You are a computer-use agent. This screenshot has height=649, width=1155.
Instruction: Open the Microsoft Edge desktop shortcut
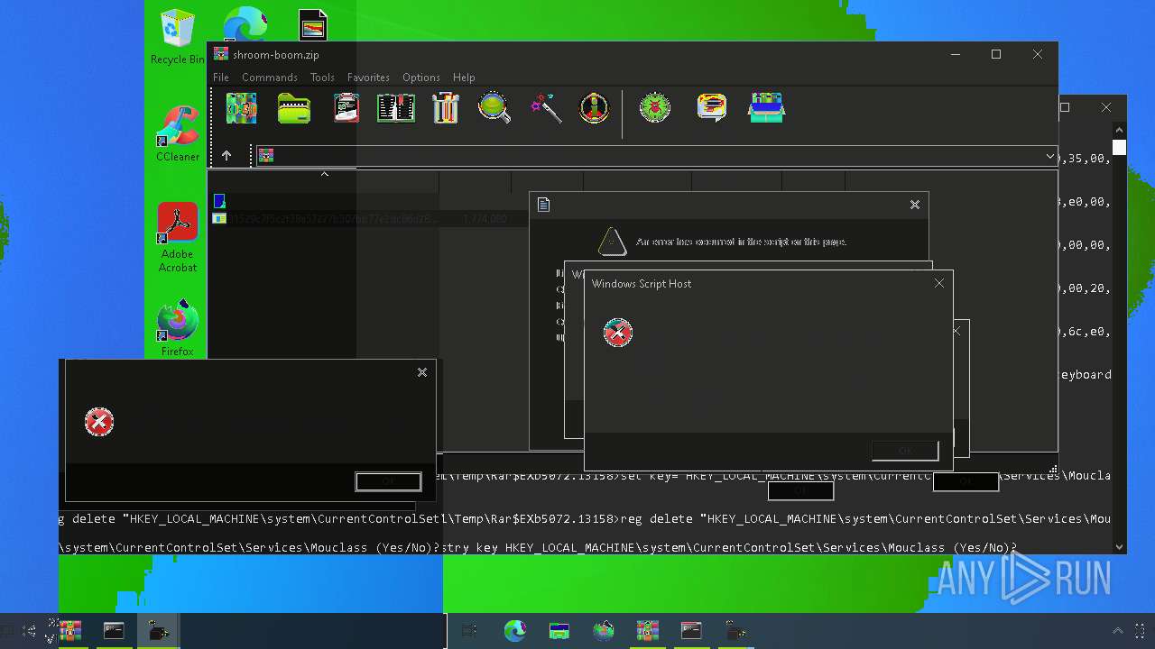click(x=245, y=24)
